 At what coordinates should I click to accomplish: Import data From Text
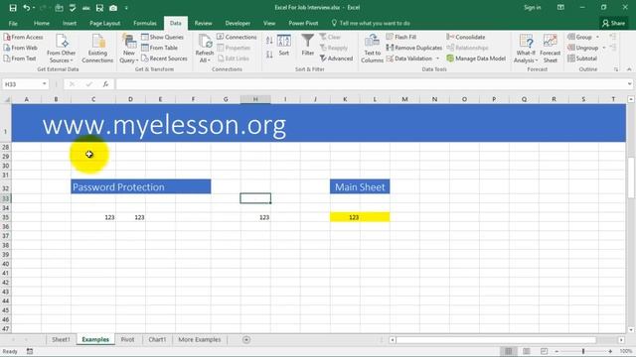[20, 59]
